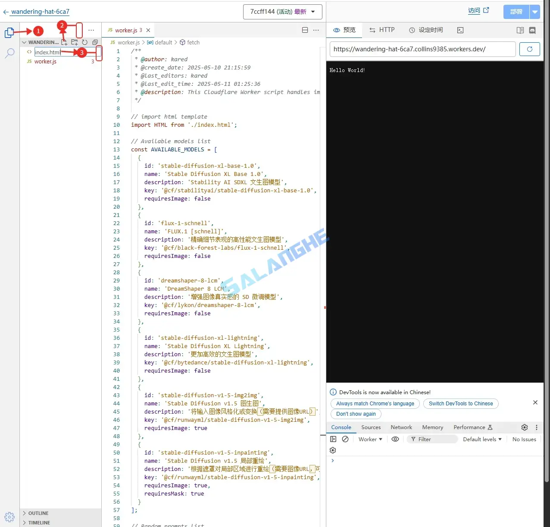Click the 访问 link at top
Viewport: 550px width, 527px height.
coord(475,11)
